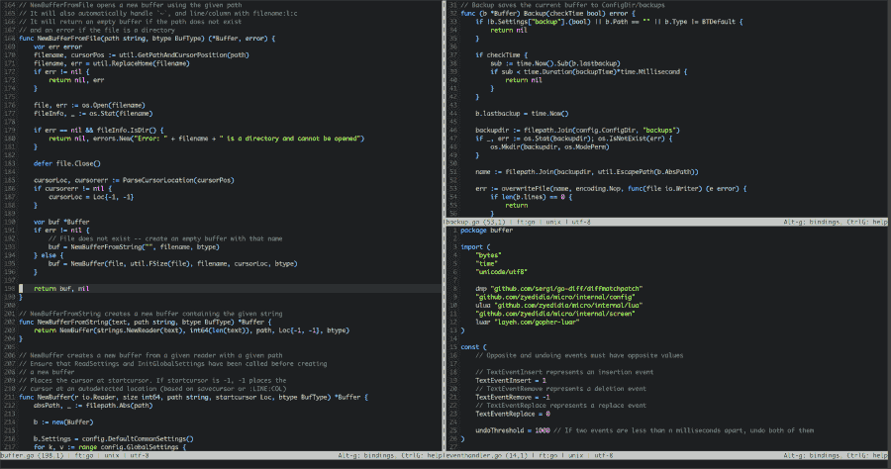Click the 'if checkTime {' line
This screenshot has height=469, width=891.
[x=501, y=55]
